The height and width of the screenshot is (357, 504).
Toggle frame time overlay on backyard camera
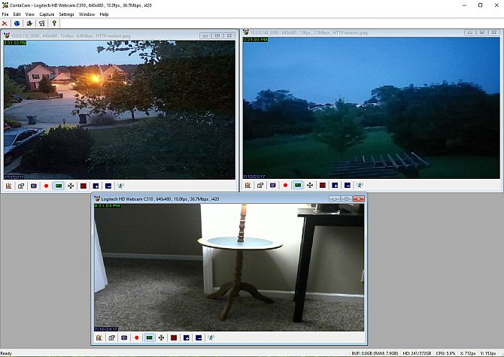[x=298, y=185]
